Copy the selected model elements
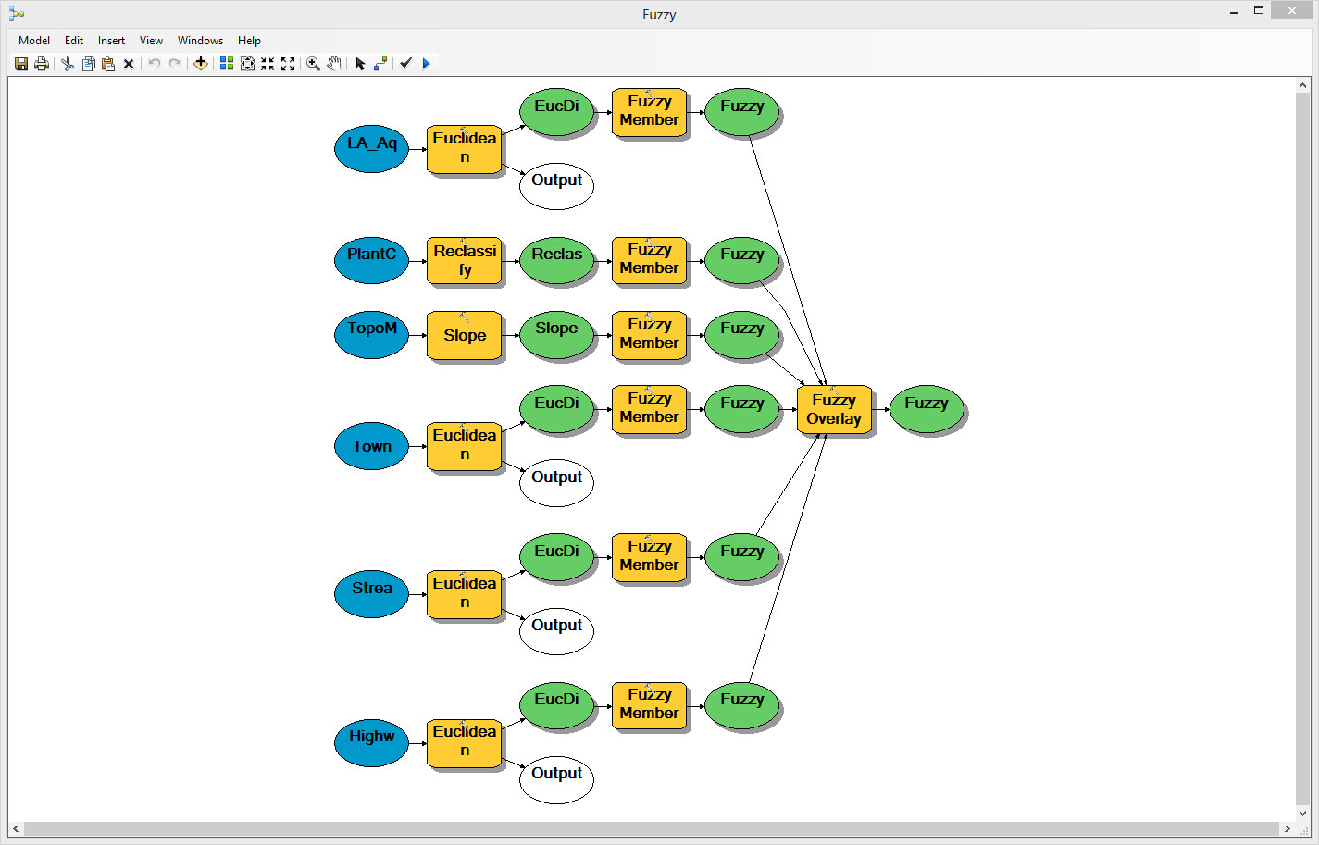 [89, 64]
